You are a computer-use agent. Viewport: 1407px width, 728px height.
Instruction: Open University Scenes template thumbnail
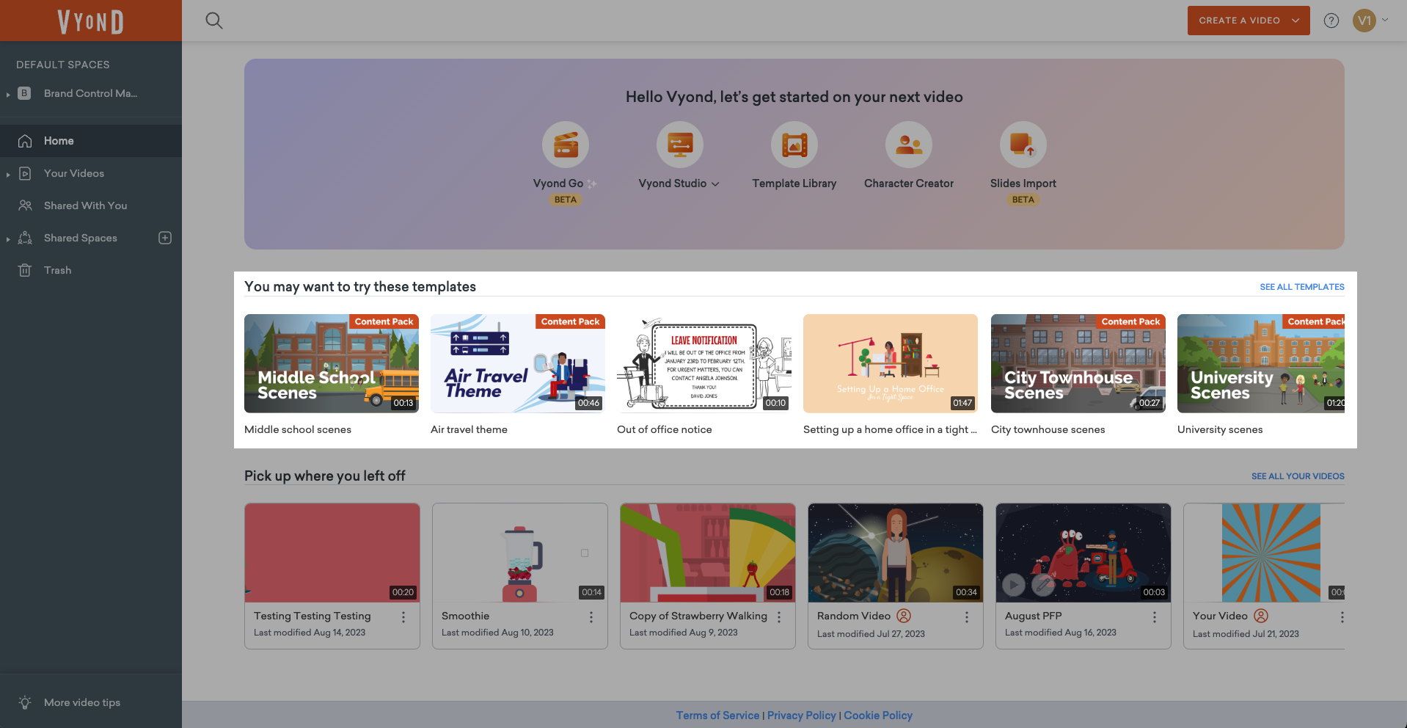pos(1261,363)
